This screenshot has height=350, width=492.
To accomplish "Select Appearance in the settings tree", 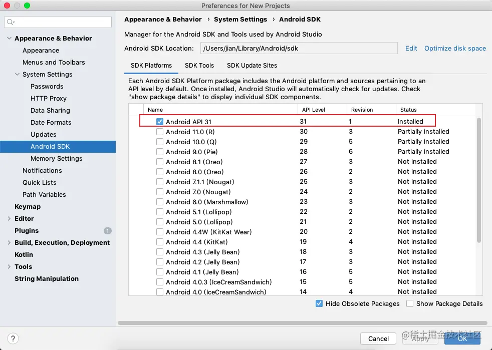I will click(41, 51).
